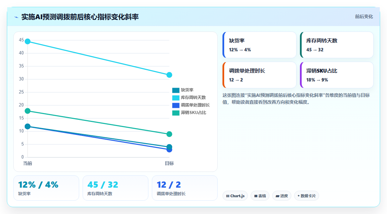Click the y-axis value 45
The width and height of the screenshot is (387, 214).
21,40
